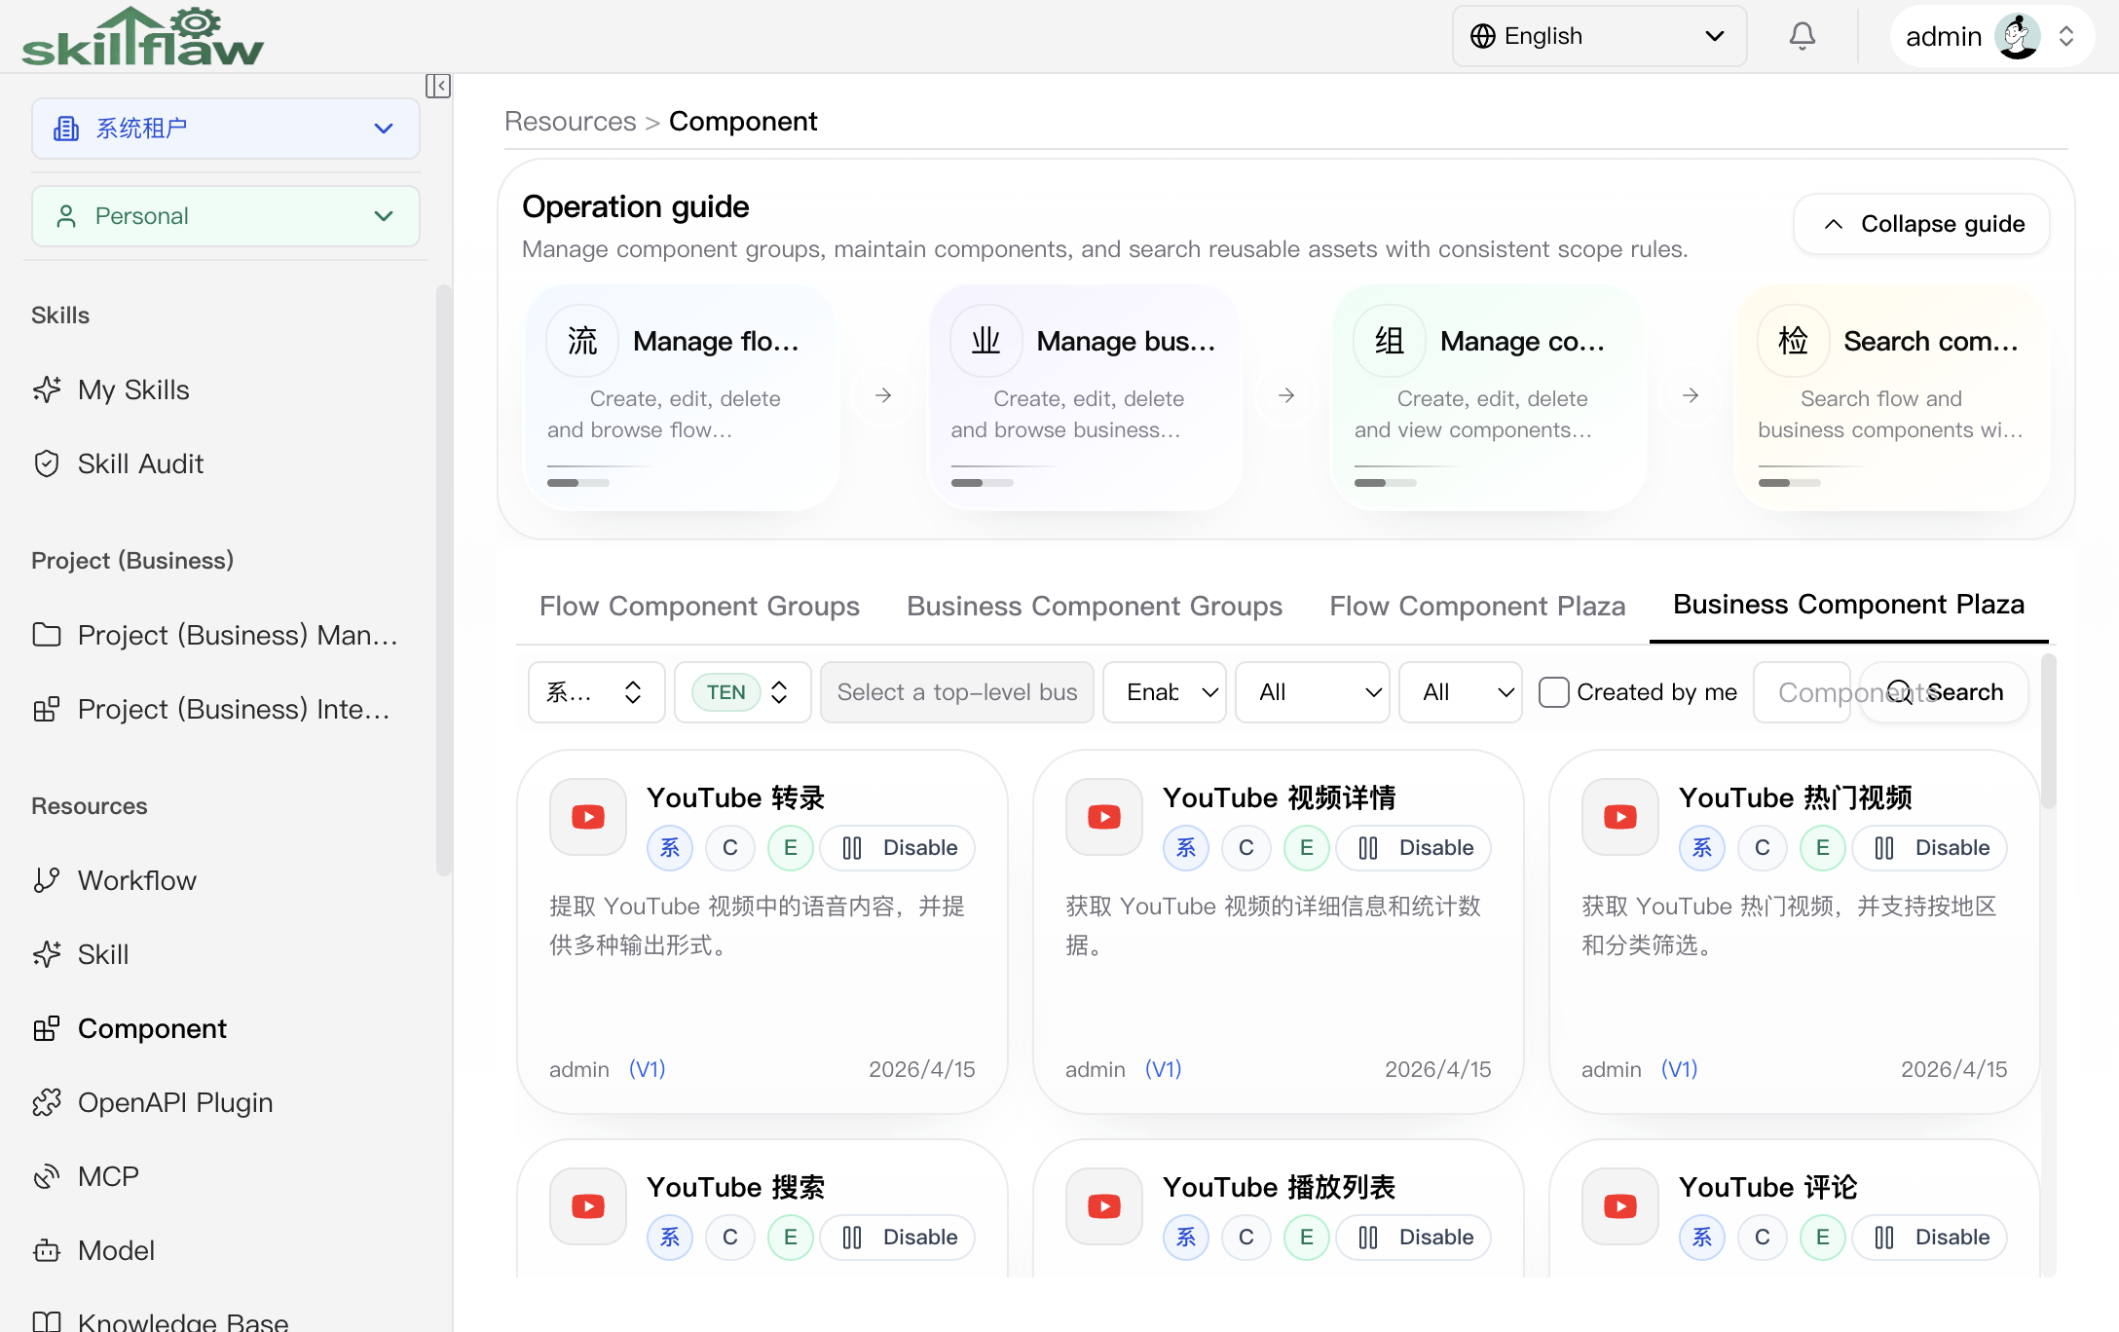Click the Workflow branch icon

click(x=47, y=880)
